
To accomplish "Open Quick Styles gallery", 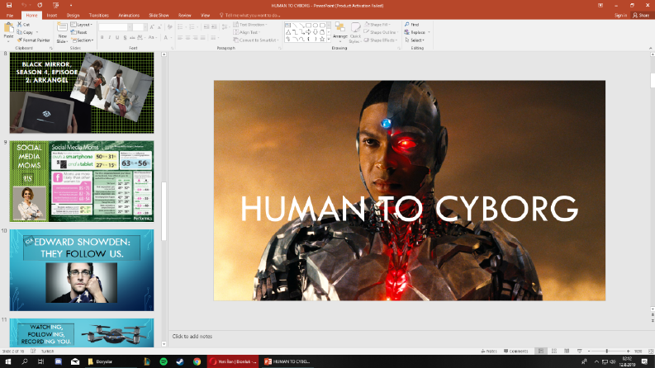I will 355,32.
